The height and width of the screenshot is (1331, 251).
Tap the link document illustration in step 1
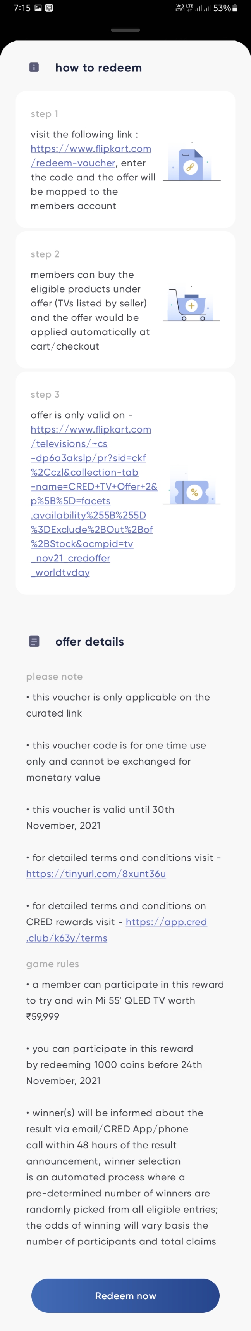click(x=192, y=164)
